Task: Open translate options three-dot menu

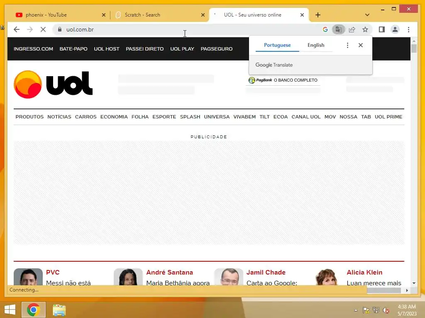Action: [347, 45]
